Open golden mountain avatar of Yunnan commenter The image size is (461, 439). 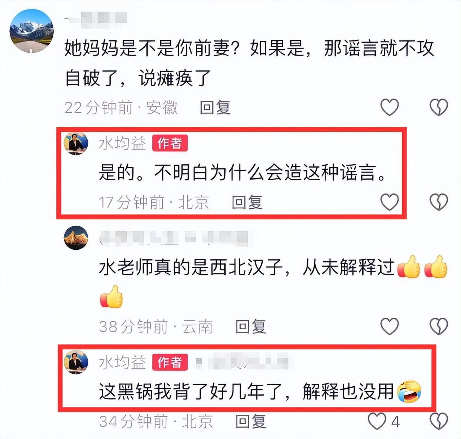[76, 238]
